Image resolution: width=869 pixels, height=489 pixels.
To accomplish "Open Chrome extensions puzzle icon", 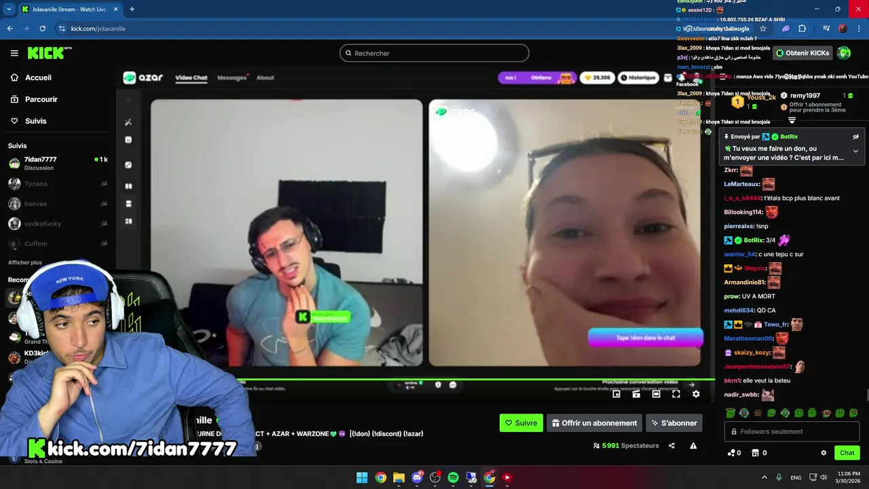I will click(802, 29).
